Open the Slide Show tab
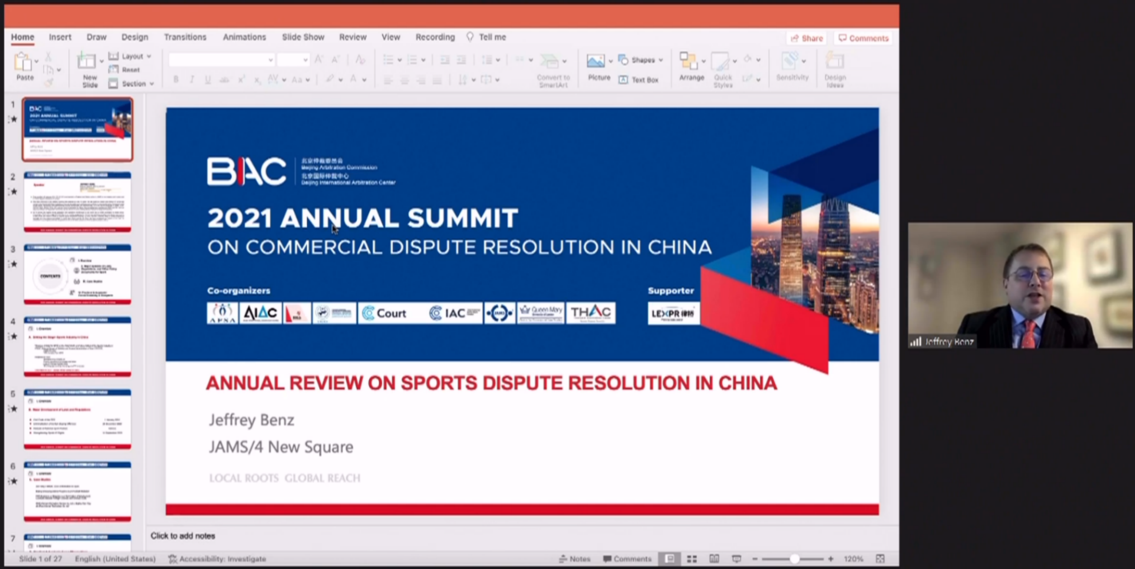Viewport: 1135px width, 569px height. coord(303,37)
